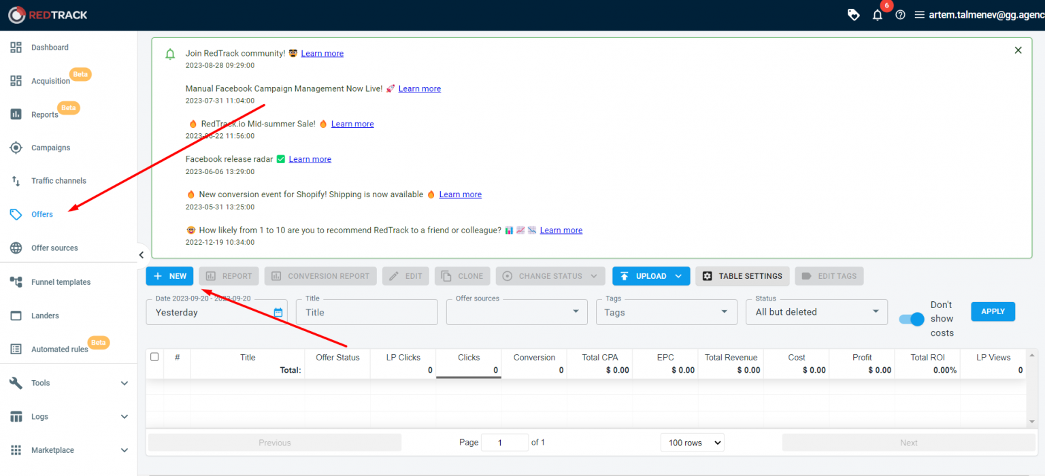Open the notifications bell
This screenshot has width=1045, height=476.
pos(877,14)
